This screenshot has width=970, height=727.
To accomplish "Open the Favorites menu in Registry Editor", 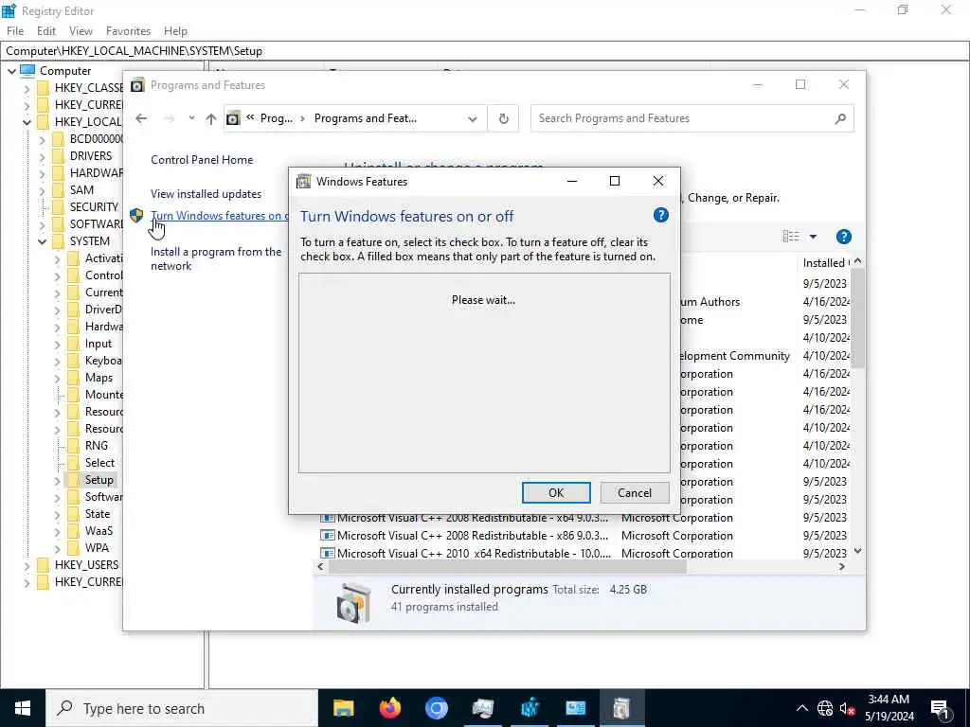I will (x=128, y=31).
